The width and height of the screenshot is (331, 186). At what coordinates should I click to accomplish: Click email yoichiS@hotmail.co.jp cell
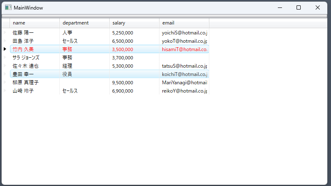(x=184, y=33)
